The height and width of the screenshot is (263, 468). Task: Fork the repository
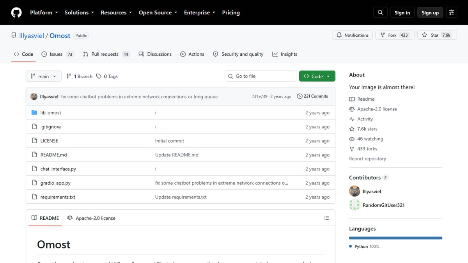(394, 35)
